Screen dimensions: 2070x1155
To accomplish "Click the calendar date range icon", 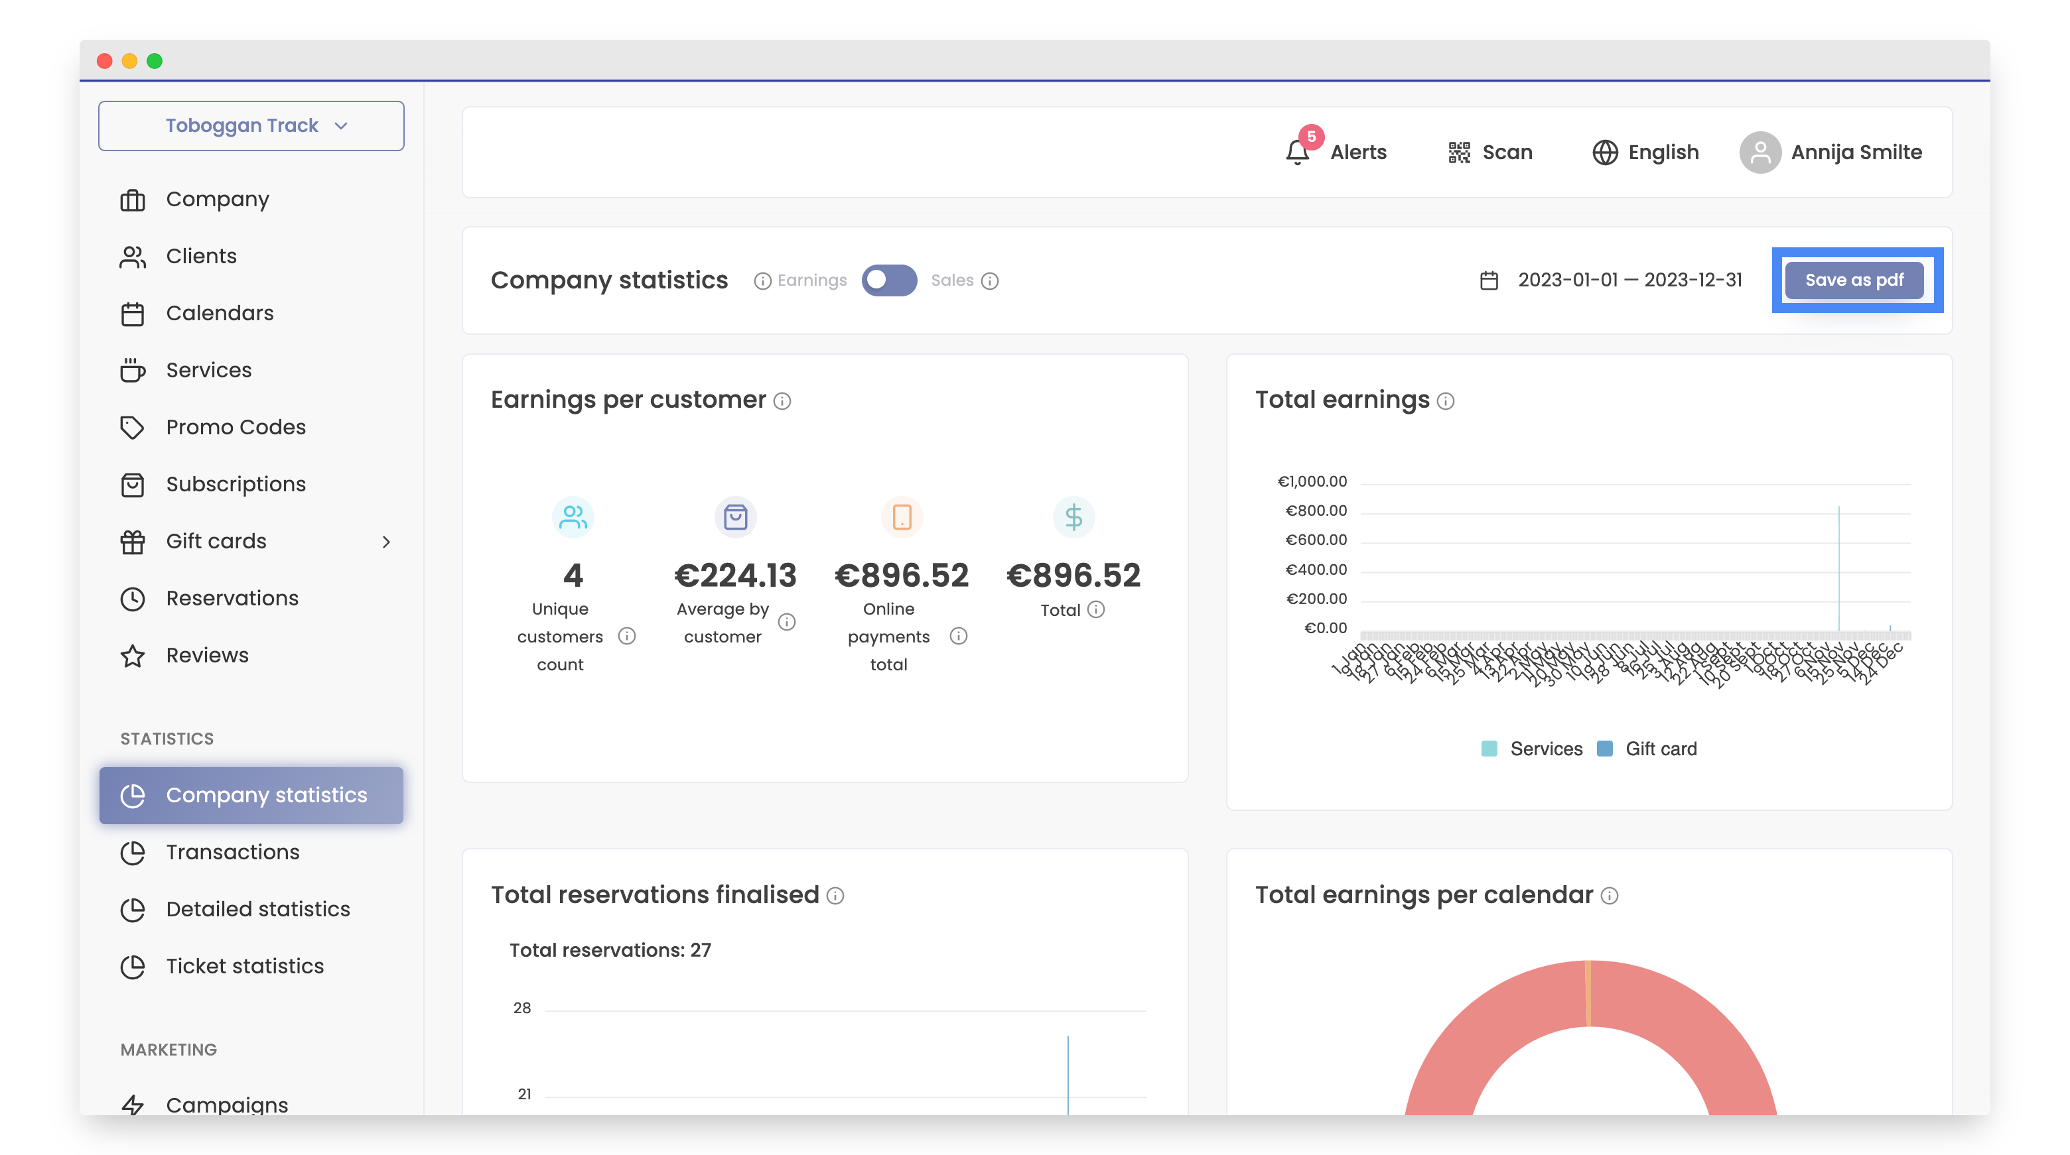I will pos(1488,280).
